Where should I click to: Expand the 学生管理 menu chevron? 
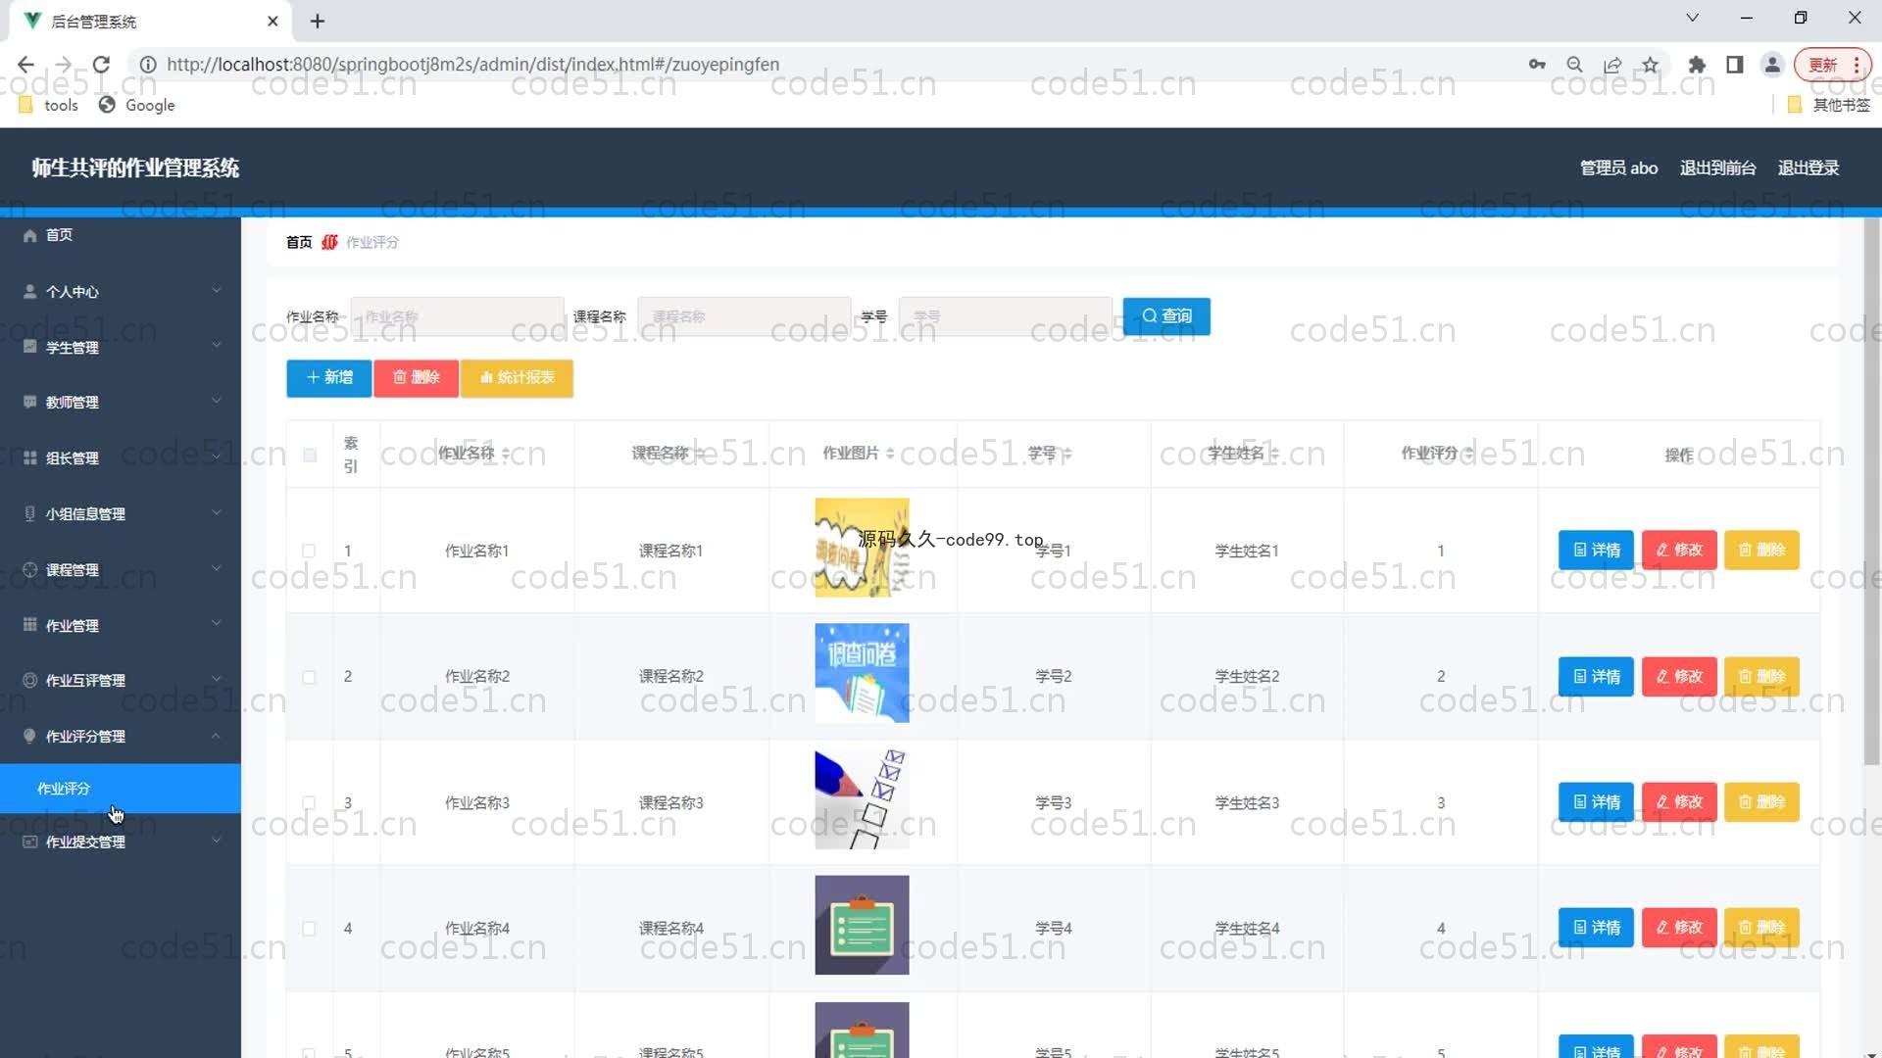point(216,346)
